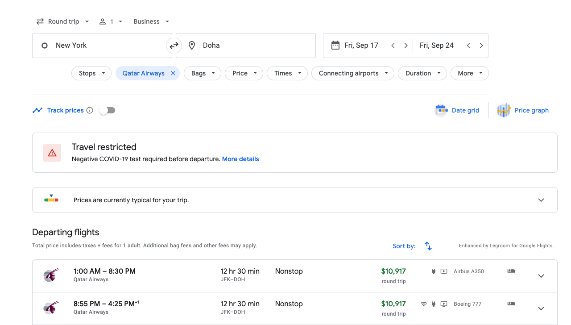Click the Track prices link
The height and width of the screenshot is (325, 571).
65,110
